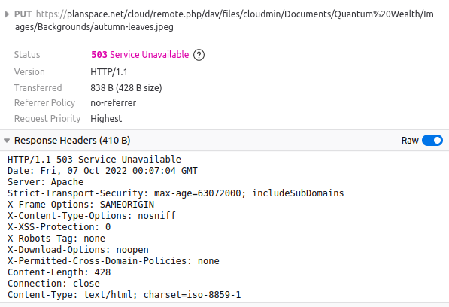The image size is (449, 307).
Task: Click the Content-Length: 428 line
Action: [59, 272]
